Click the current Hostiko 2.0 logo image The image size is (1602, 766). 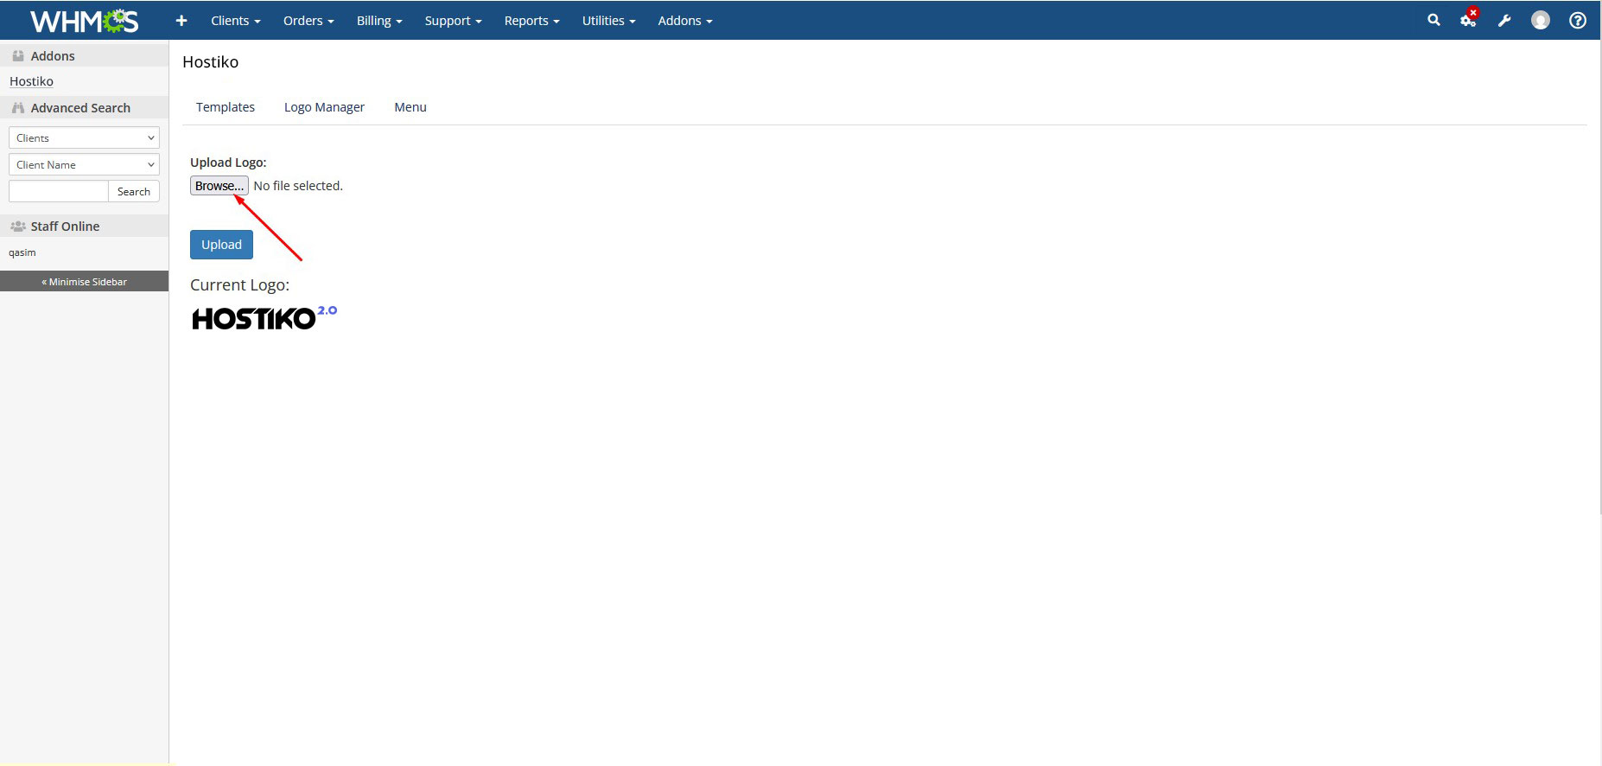tap(264, 318)
